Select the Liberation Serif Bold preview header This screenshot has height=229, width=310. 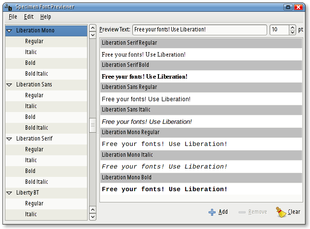[201, 65]
